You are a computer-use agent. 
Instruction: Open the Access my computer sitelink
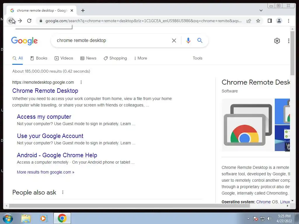[x=44, y=117]
